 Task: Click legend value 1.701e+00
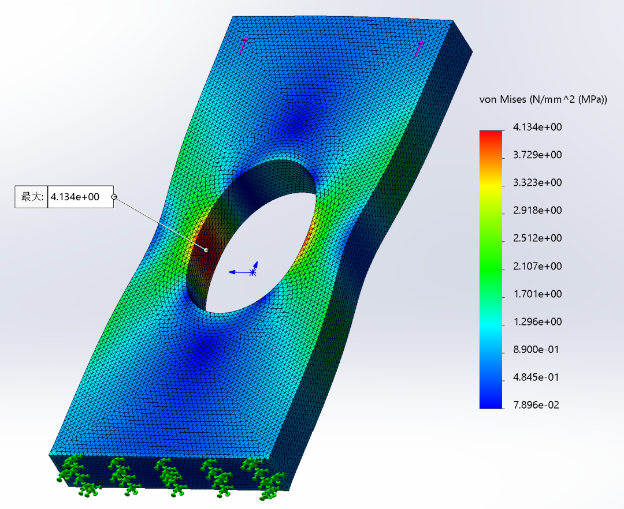pyautogui.click(x=537, y=294)
